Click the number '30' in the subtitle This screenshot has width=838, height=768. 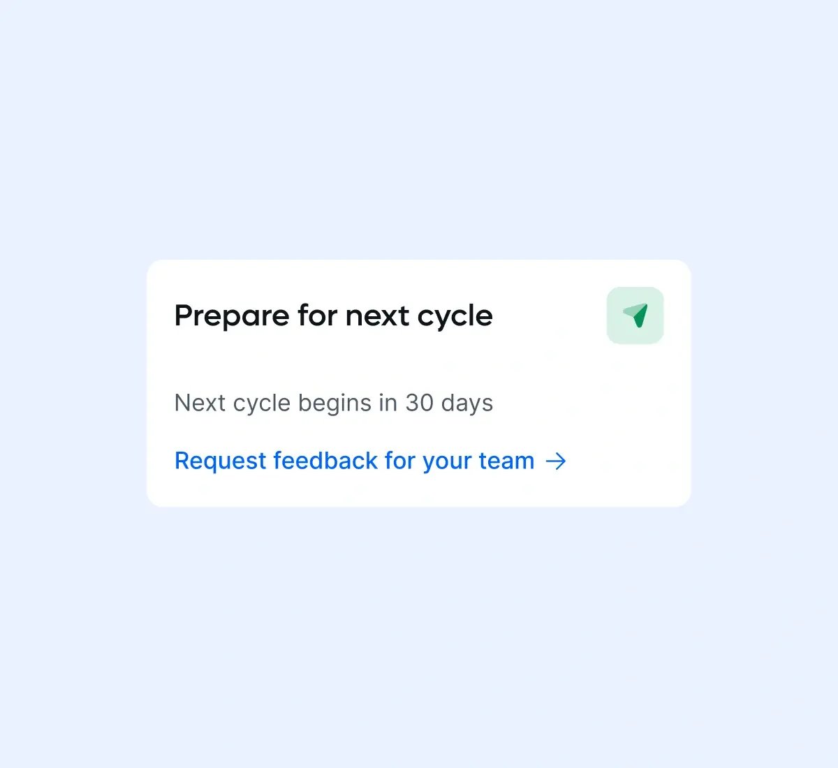(x=419, y=403)
